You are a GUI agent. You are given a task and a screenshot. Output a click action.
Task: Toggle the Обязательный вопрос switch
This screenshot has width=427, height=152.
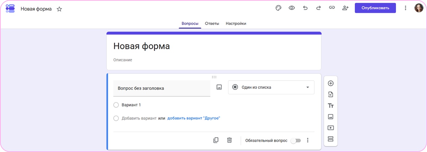[296, 140]
